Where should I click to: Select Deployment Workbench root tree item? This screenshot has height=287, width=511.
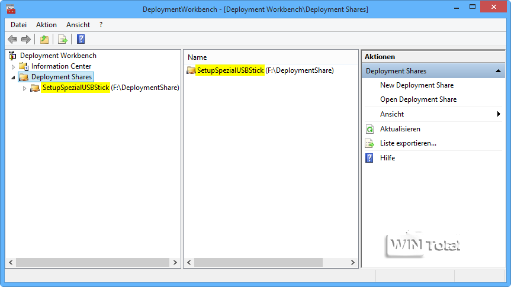(x=59, y=56)
